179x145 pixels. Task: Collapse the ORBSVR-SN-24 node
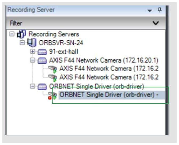(x=22, y=43)
